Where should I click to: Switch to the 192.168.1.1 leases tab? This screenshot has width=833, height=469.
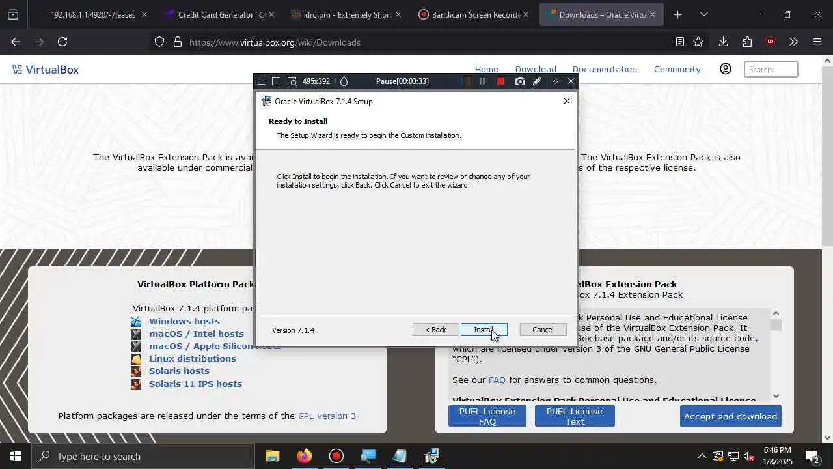pos(93,14)
